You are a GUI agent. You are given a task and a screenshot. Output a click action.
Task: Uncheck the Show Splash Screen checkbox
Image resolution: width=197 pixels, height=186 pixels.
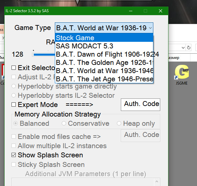pos(13,155)
